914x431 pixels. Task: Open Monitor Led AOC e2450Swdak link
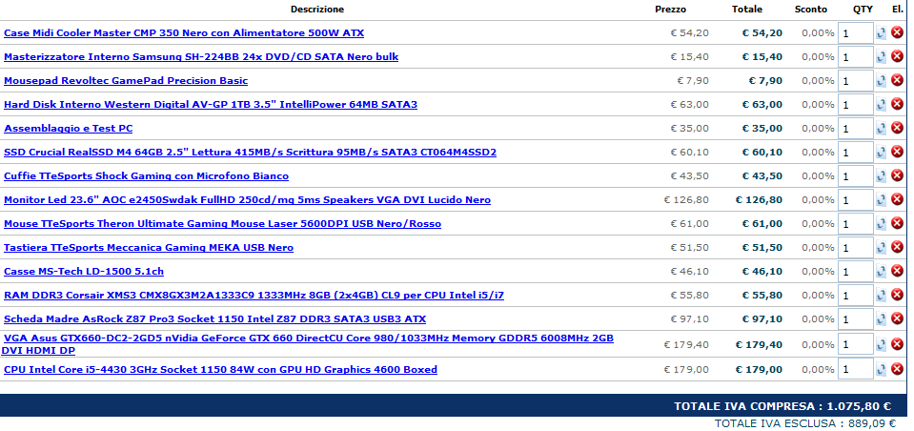pos(247,200)
